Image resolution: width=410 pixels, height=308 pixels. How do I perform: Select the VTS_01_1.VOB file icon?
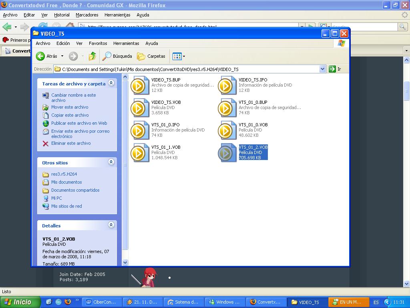140,153
